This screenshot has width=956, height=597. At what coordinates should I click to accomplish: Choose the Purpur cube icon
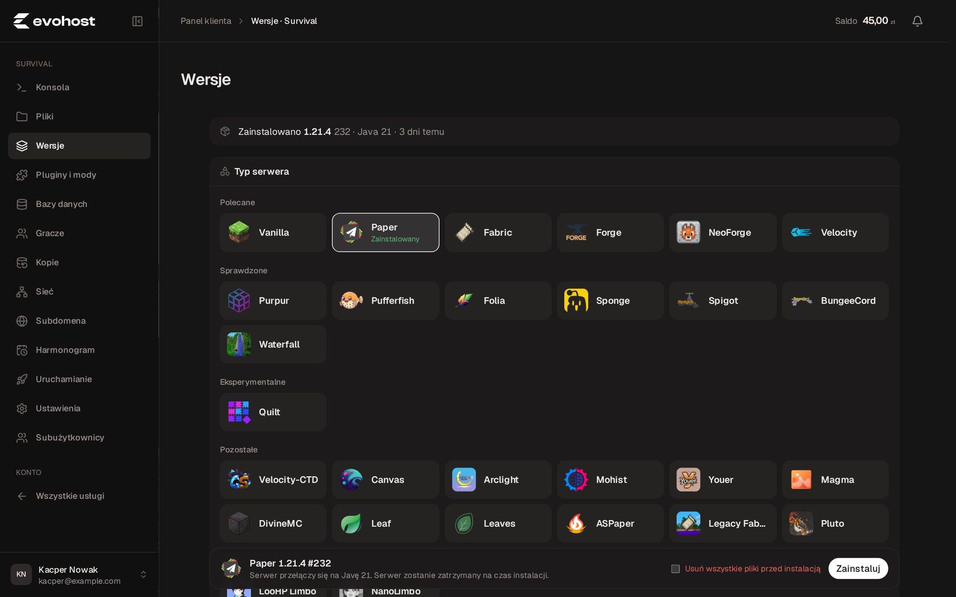pyautogui.click(x=239, y=301)
